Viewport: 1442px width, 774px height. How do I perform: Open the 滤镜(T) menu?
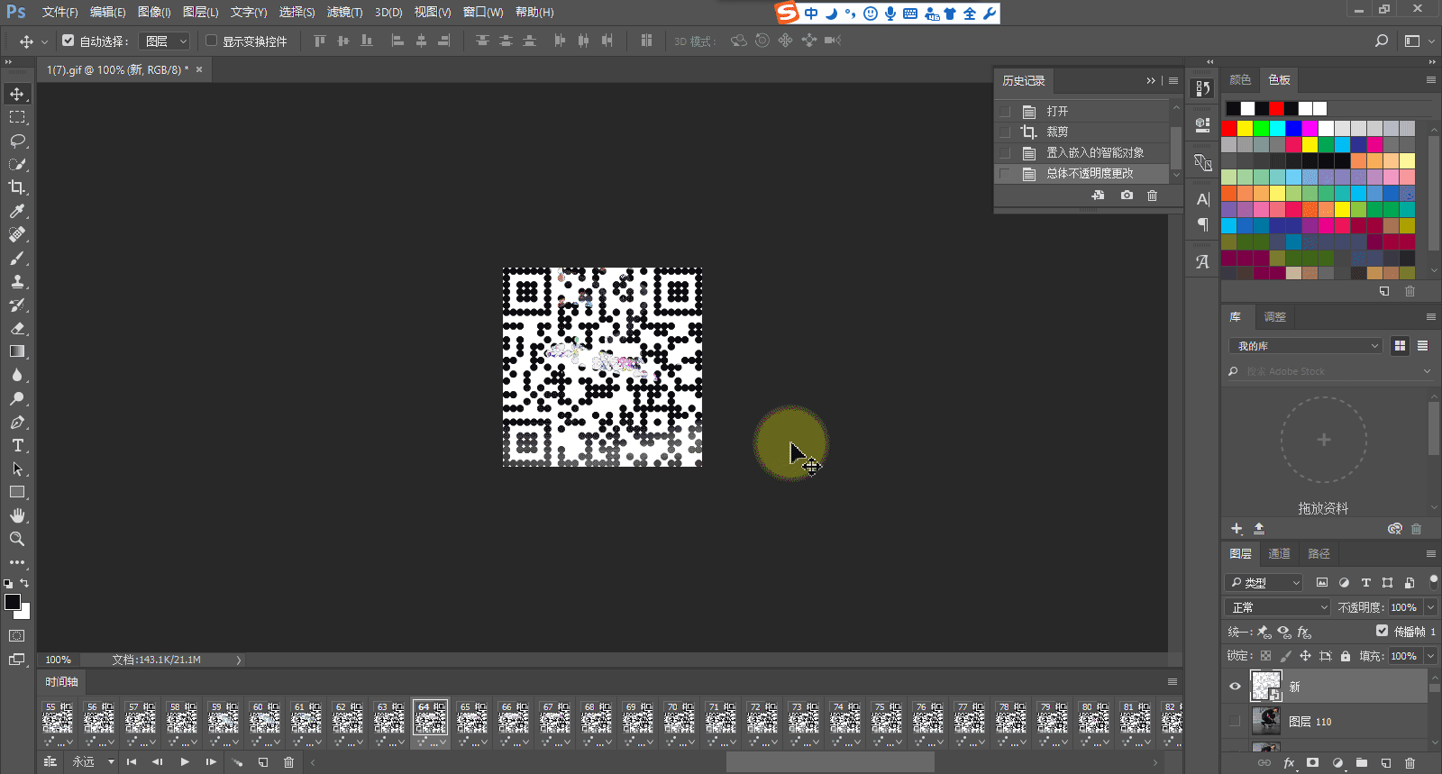[344, 12]
